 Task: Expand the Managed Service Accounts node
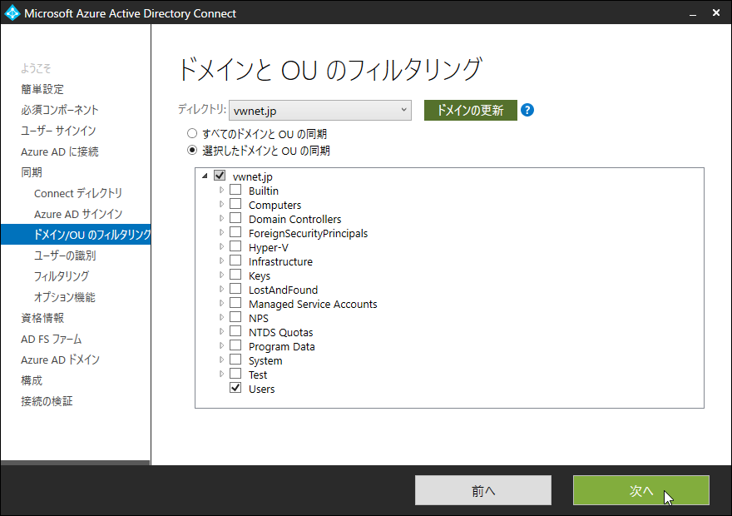click(222, 303)
